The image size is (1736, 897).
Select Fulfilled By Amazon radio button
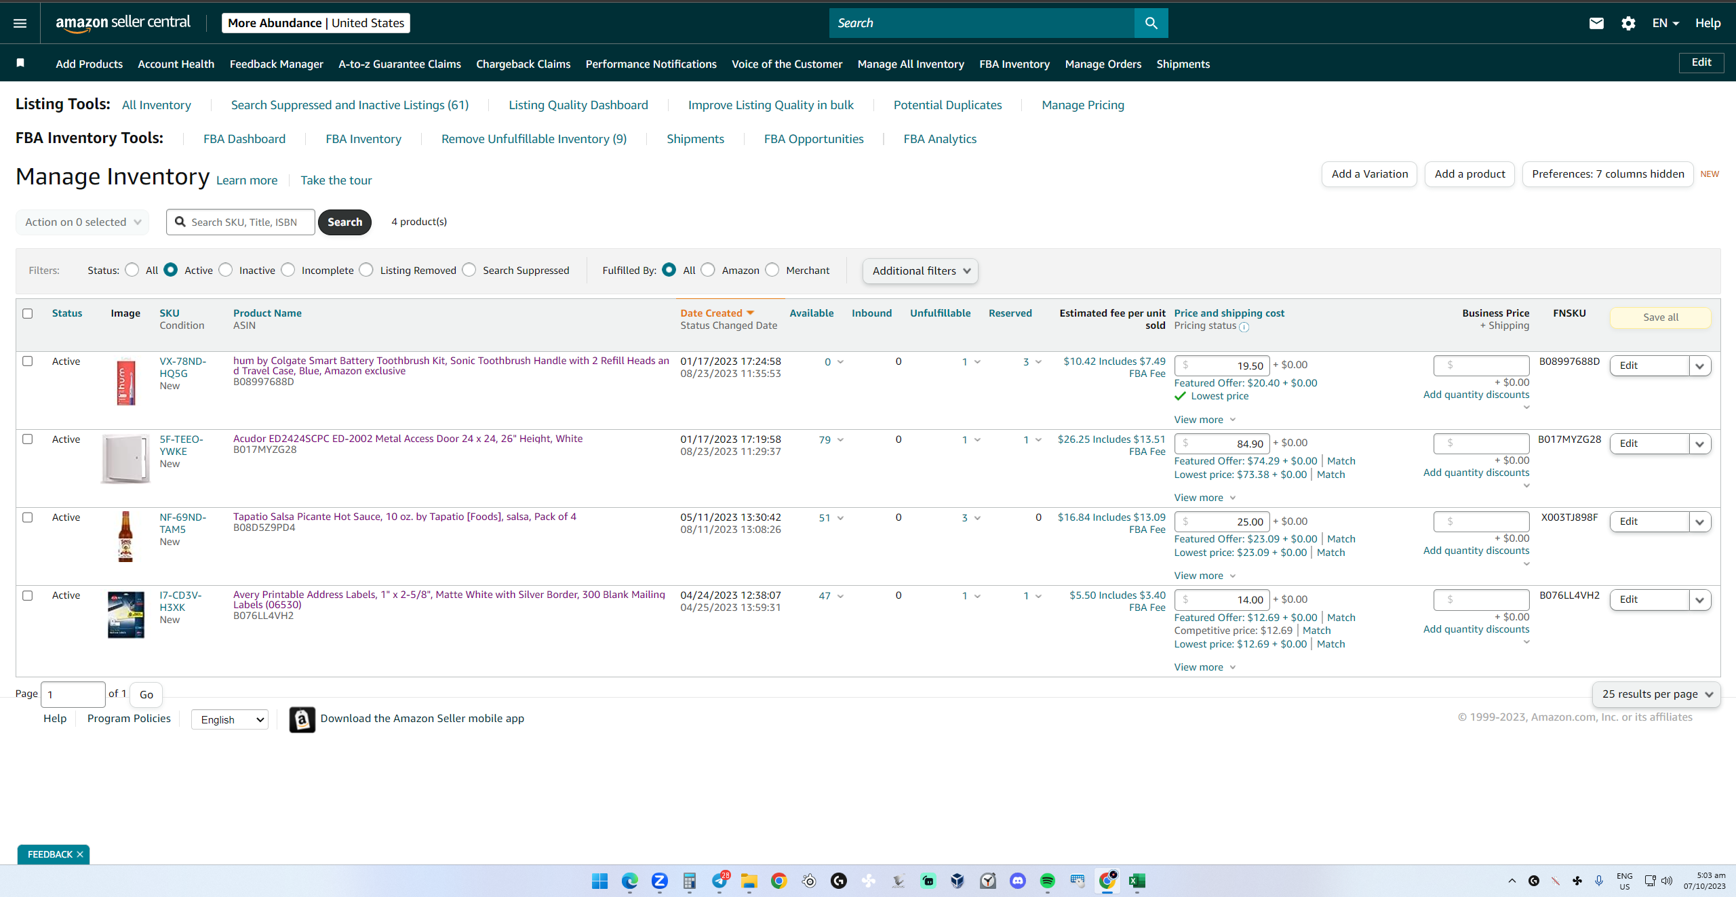point(708,270)
